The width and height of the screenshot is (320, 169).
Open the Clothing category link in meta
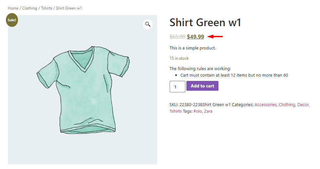(287, 105)
